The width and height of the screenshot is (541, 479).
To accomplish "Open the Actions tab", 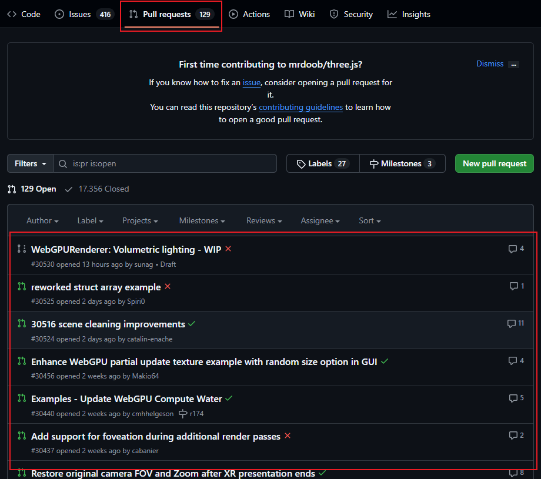I will tap(249, 15).
